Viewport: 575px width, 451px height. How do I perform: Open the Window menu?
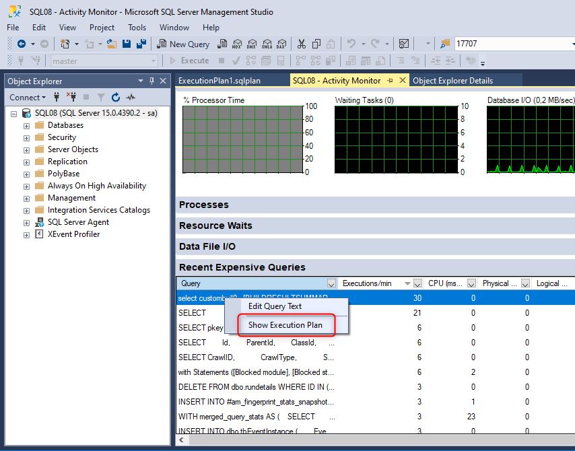click(174, 28)
